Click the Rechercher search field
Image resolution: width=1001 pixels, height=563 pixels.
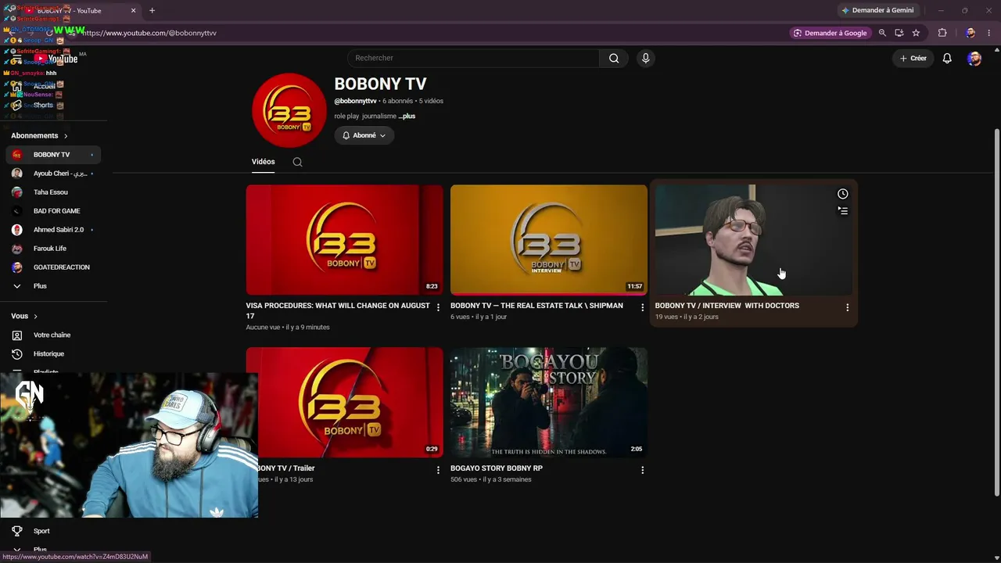[x=473, y=58]
